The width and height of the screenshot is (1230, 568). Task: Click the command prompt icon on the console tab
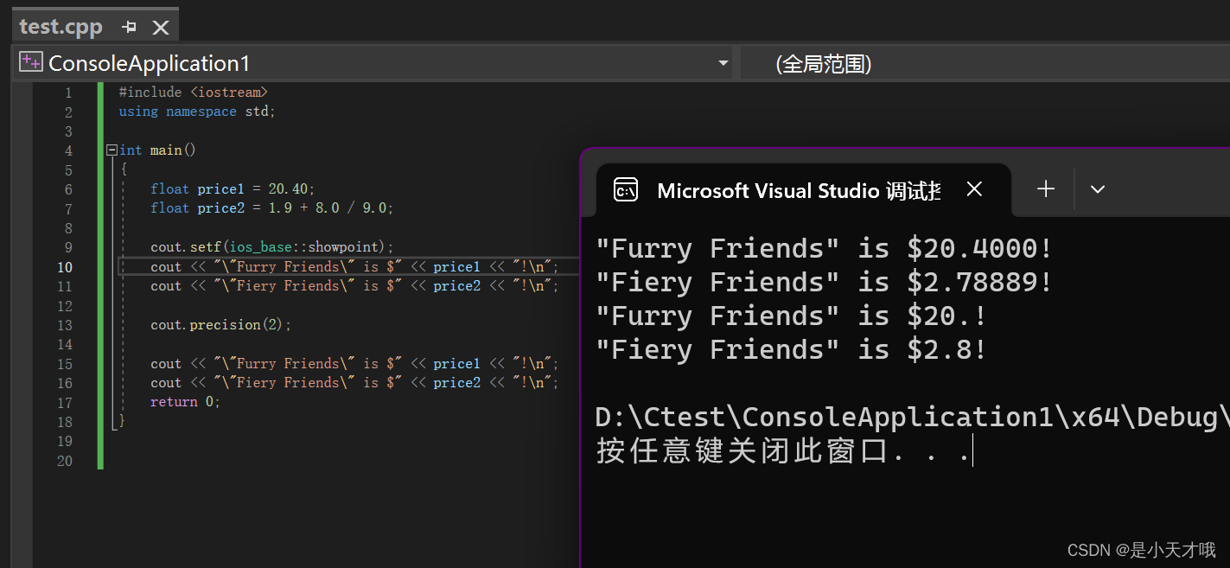click(625, 189)
